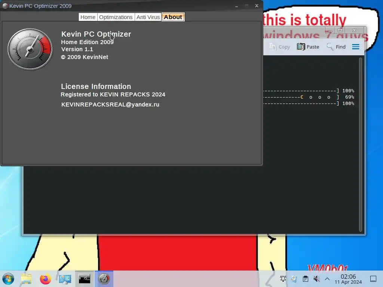Click Find in the terminal toolbar
Image resolution: width=383 pixels, height=287 pixels.
tap(336, 47)
